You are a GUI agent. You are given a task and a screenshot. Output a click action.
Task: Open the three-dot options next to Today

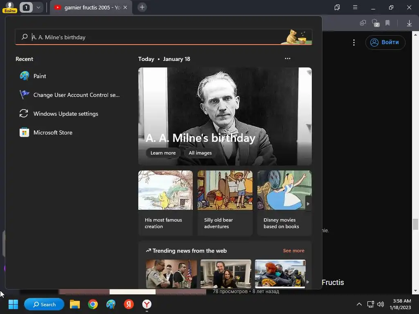tap(288, 58)
